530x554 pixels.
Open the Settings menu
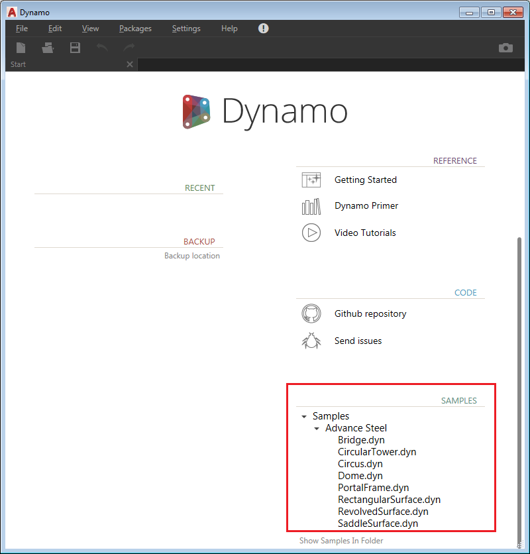tap(186, 28)
